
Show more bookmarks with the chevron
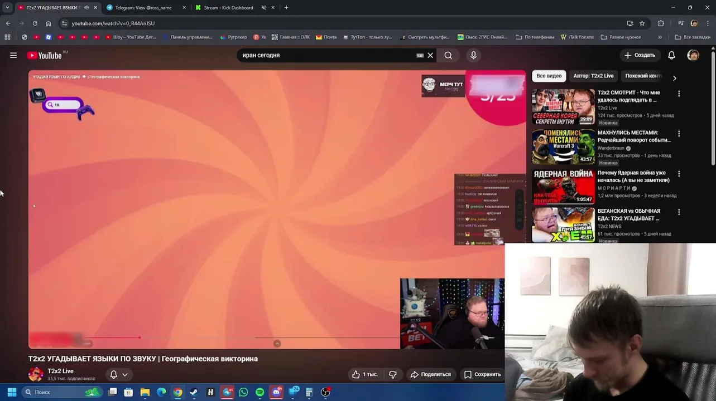(x=660, y=37)
